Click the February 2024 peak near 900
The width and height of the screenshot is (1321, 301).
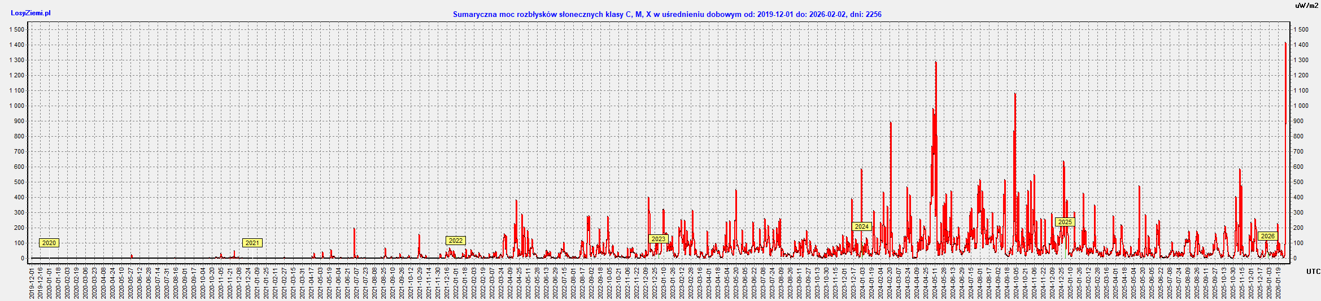(891, 124)
